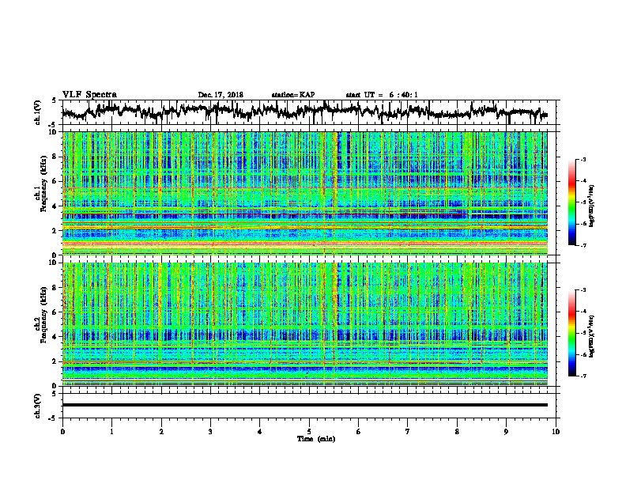
Task: Click the ch.2 colorbar log(PSD) label
Action: (x=591, y=336)
